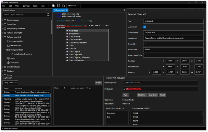Collapse the Referee chair left node

3,37
